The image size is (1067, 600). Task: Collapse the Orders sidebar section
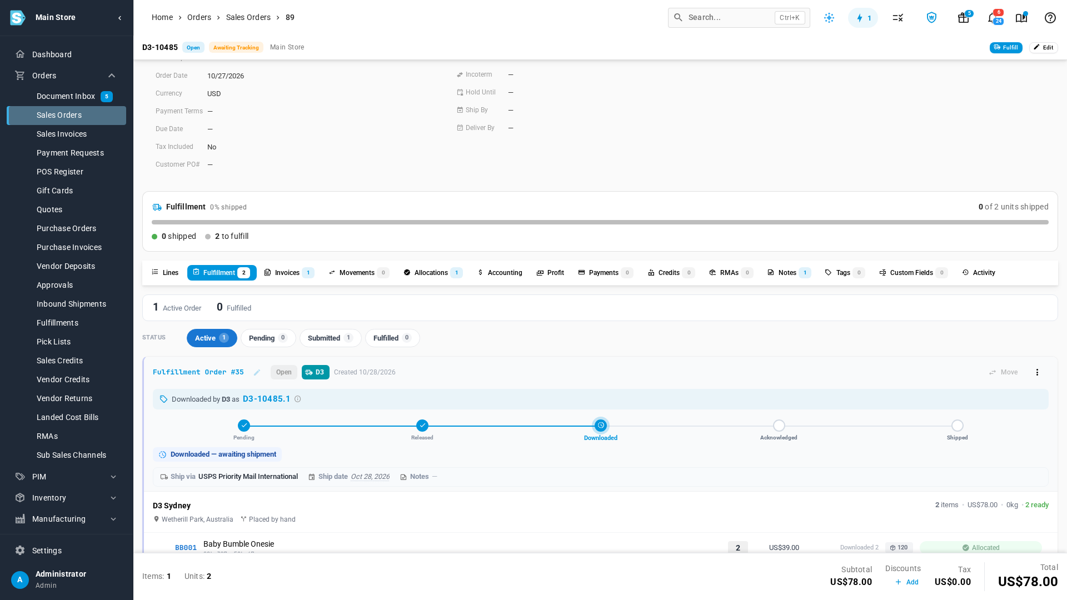112,76
